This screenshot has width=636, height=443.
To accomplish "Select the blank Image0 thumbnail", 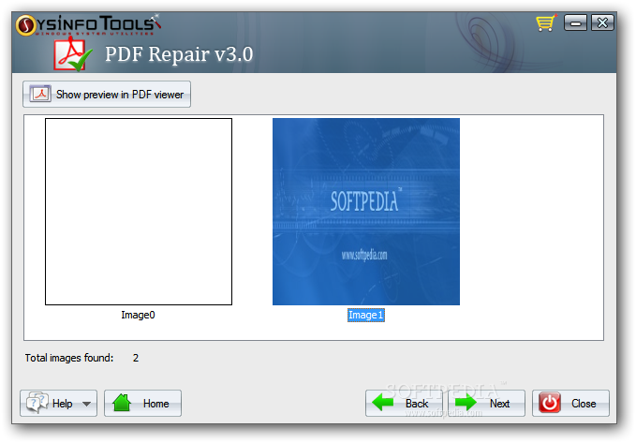I will (x=139, y=212).
